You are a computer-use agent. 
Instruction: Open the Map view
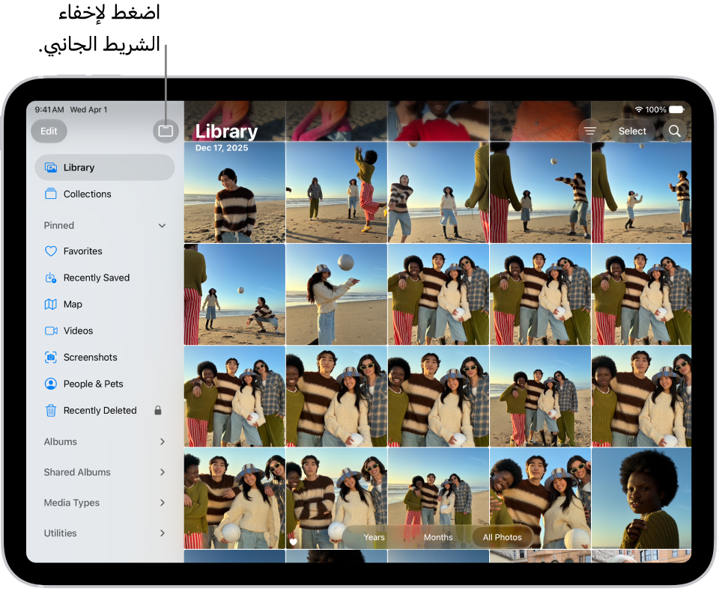(105, 304)
